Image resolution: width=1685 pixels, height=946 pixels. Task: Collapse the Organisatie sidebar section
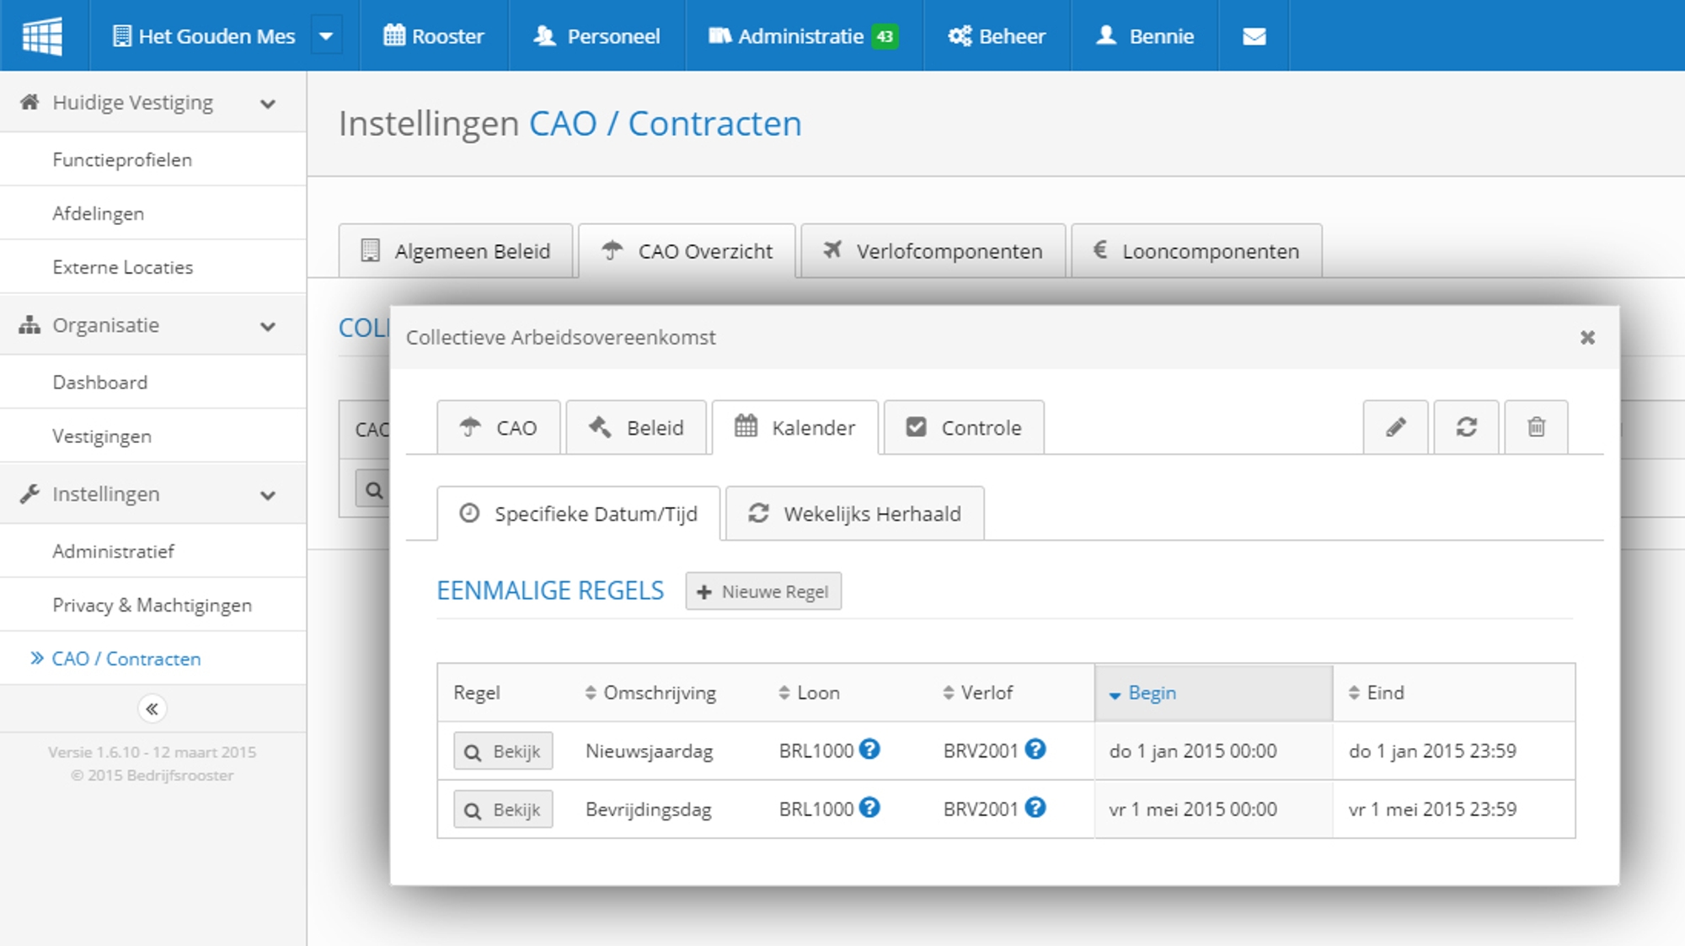coord(268,326)
